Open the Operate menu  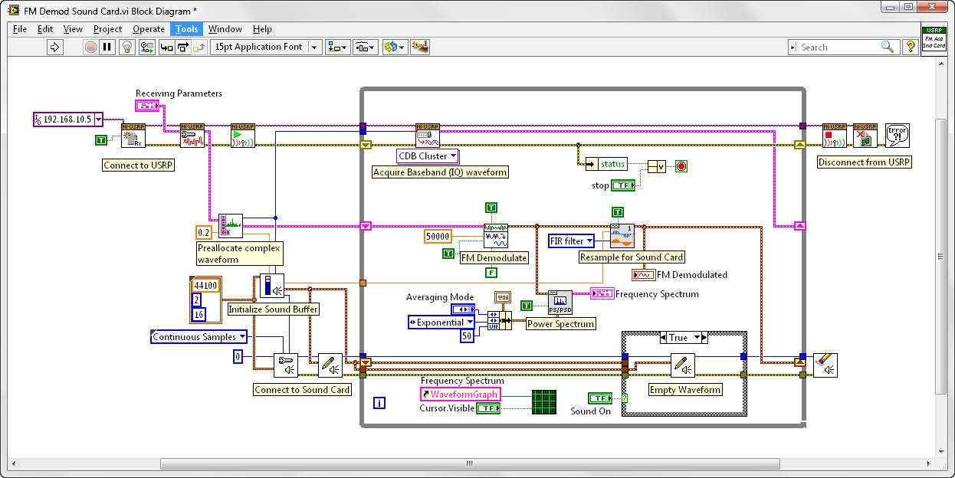[x=149, y=29]
